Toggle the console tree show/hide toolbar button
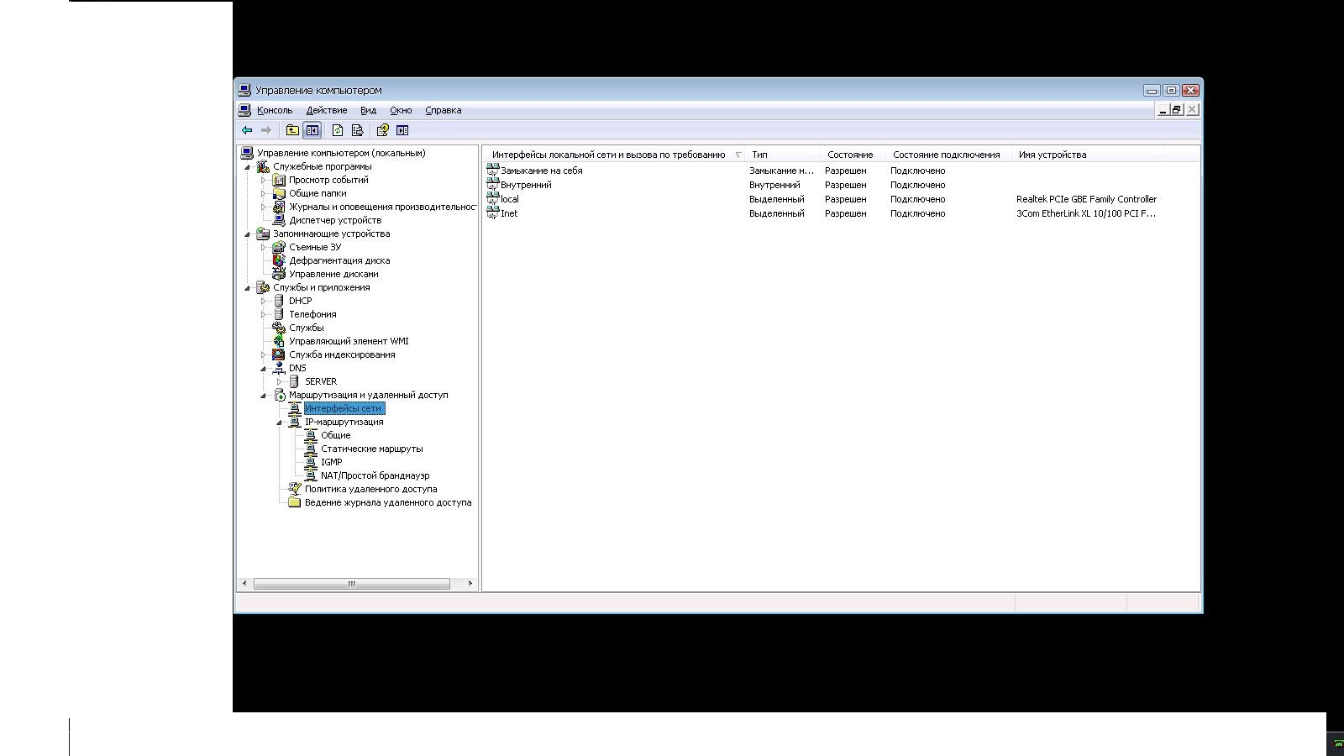1344x756 pixels. 312,130
